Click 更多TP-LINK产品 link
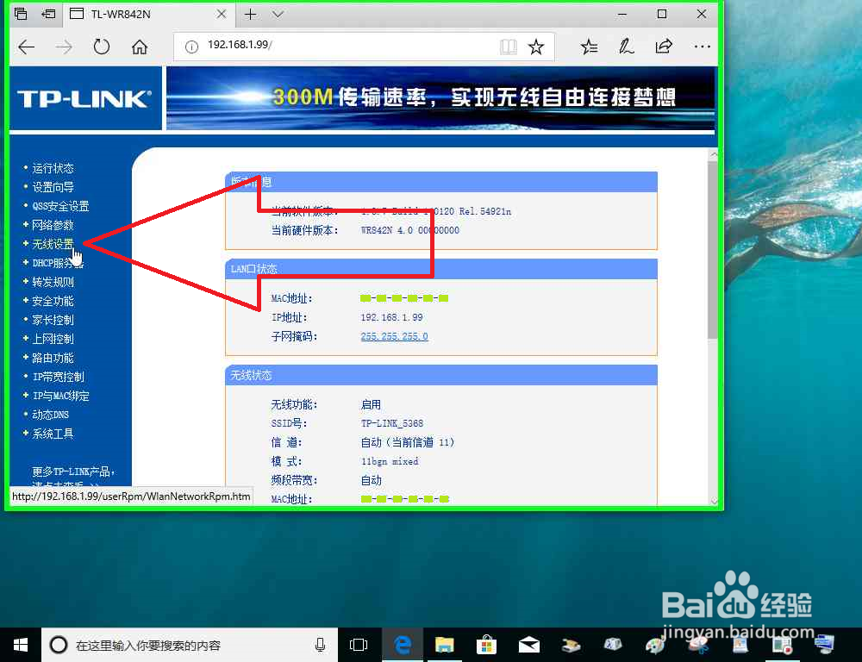The image size is (862, 662). 72,472
